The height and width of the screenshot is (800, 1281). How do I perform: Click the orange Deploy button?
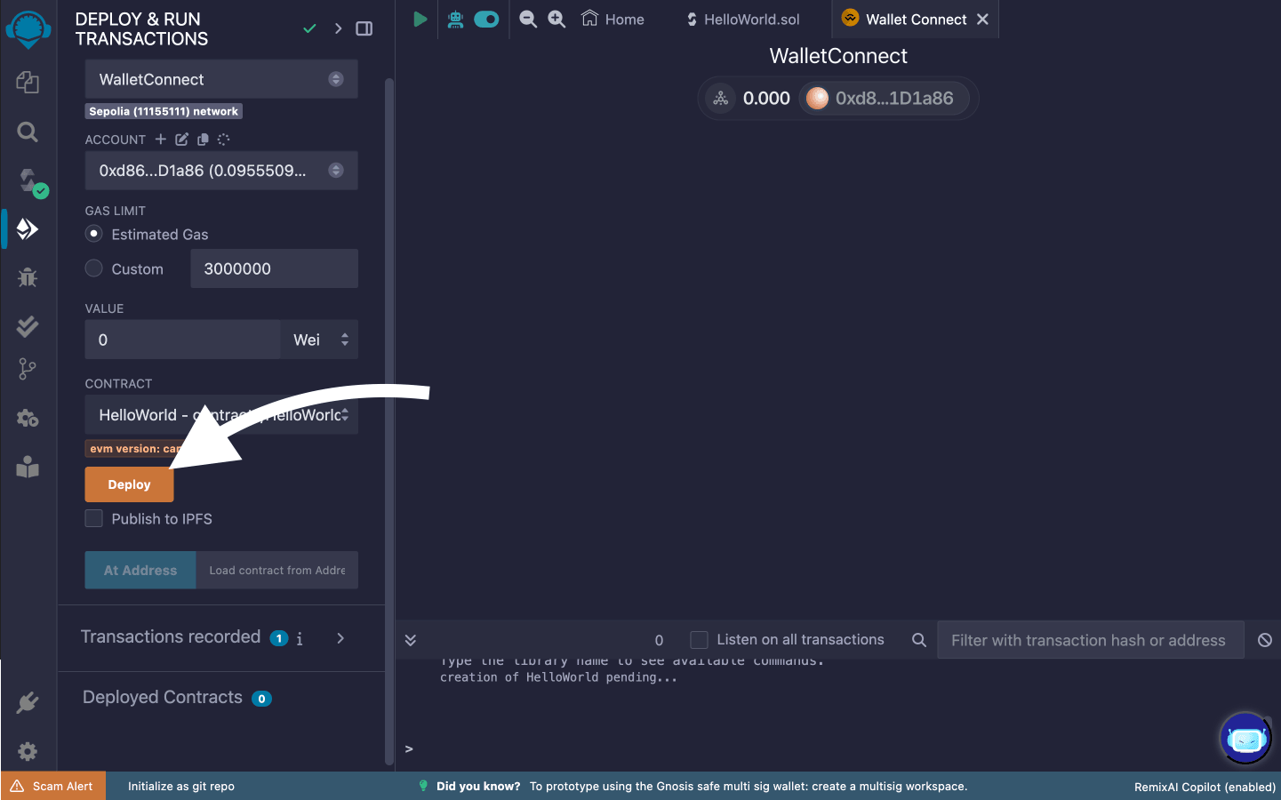[129, 484]
